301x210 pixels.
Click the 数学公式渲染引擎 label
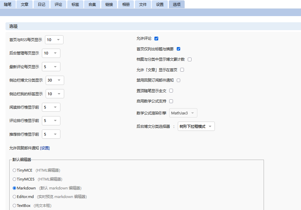(x=151, y=113)
